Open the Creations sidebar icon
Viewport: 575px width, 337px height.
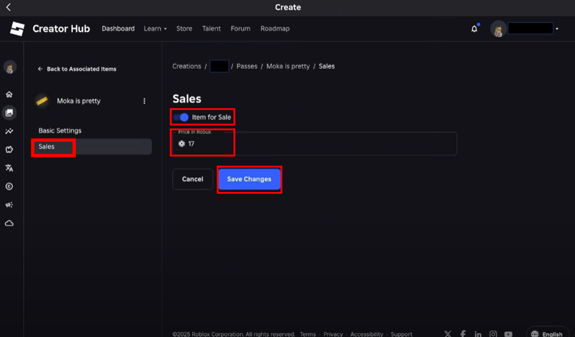coord(9,113)
